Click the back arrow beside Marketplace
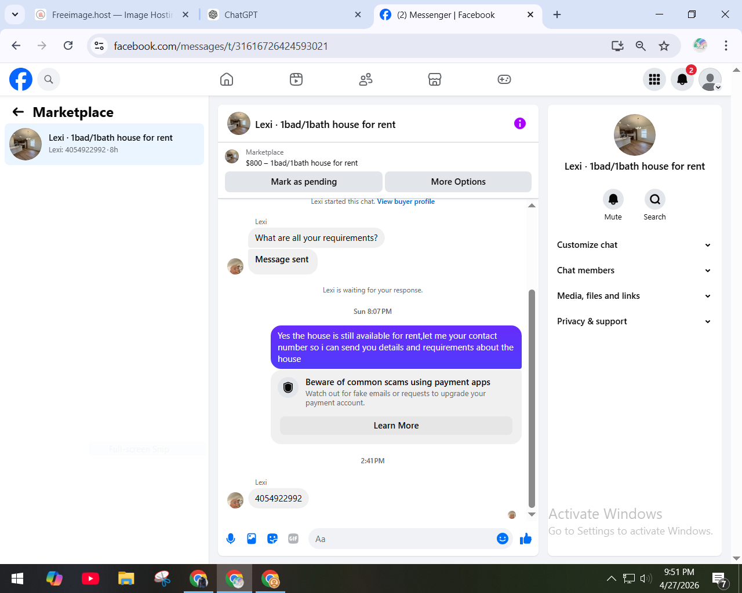This screenshot has height=593, width=742. (x=19, y=112)
